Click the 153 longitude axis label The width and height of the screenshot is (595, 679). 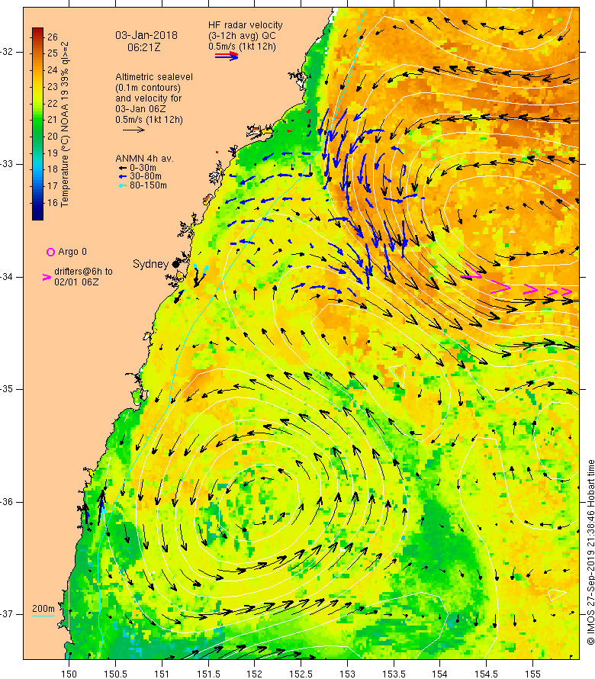(347, 674)
